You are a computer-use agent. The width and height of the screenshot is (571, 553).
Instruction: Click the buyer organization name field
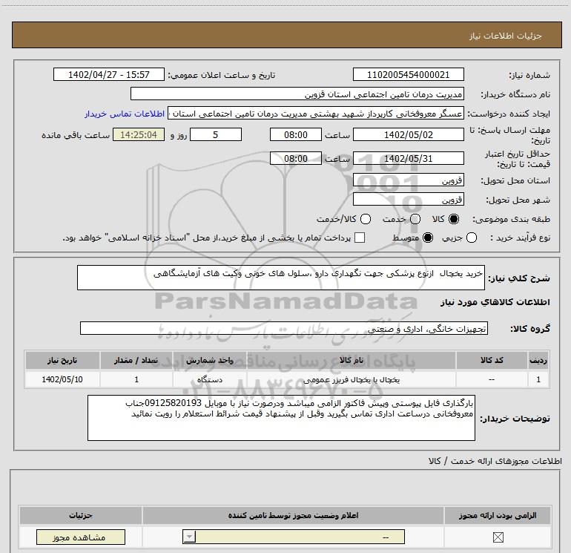[x=297, y=94]
